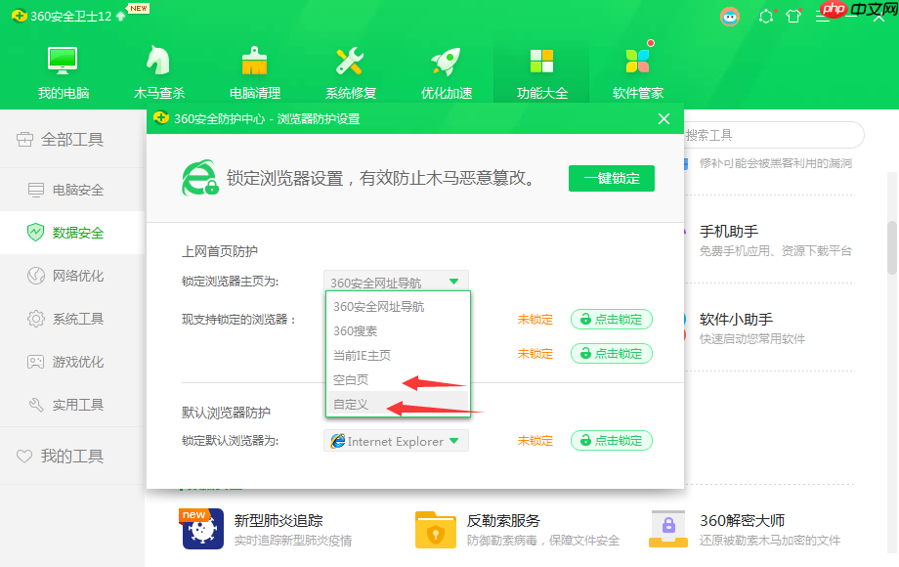Switch to the 功能大全 tab
899x567 pixels.
[x=541, y=59]
